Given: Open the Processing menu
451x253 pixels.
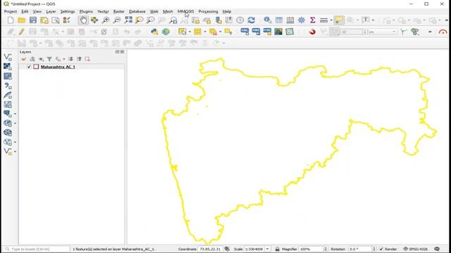Looking at the screenshot, I should 209,11.
